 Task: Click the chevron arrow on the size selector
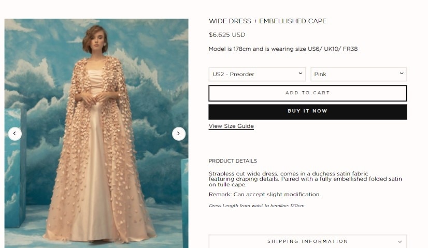[301, 74]
